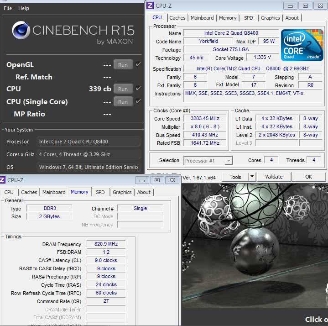328x326 pixels.
Task: Expand the Tools dropdown arrow
Action: click(252, 177)
